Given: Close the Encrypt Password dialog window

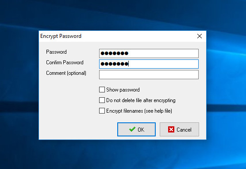Looking at the screenshot, I should [x=200, y=36].
